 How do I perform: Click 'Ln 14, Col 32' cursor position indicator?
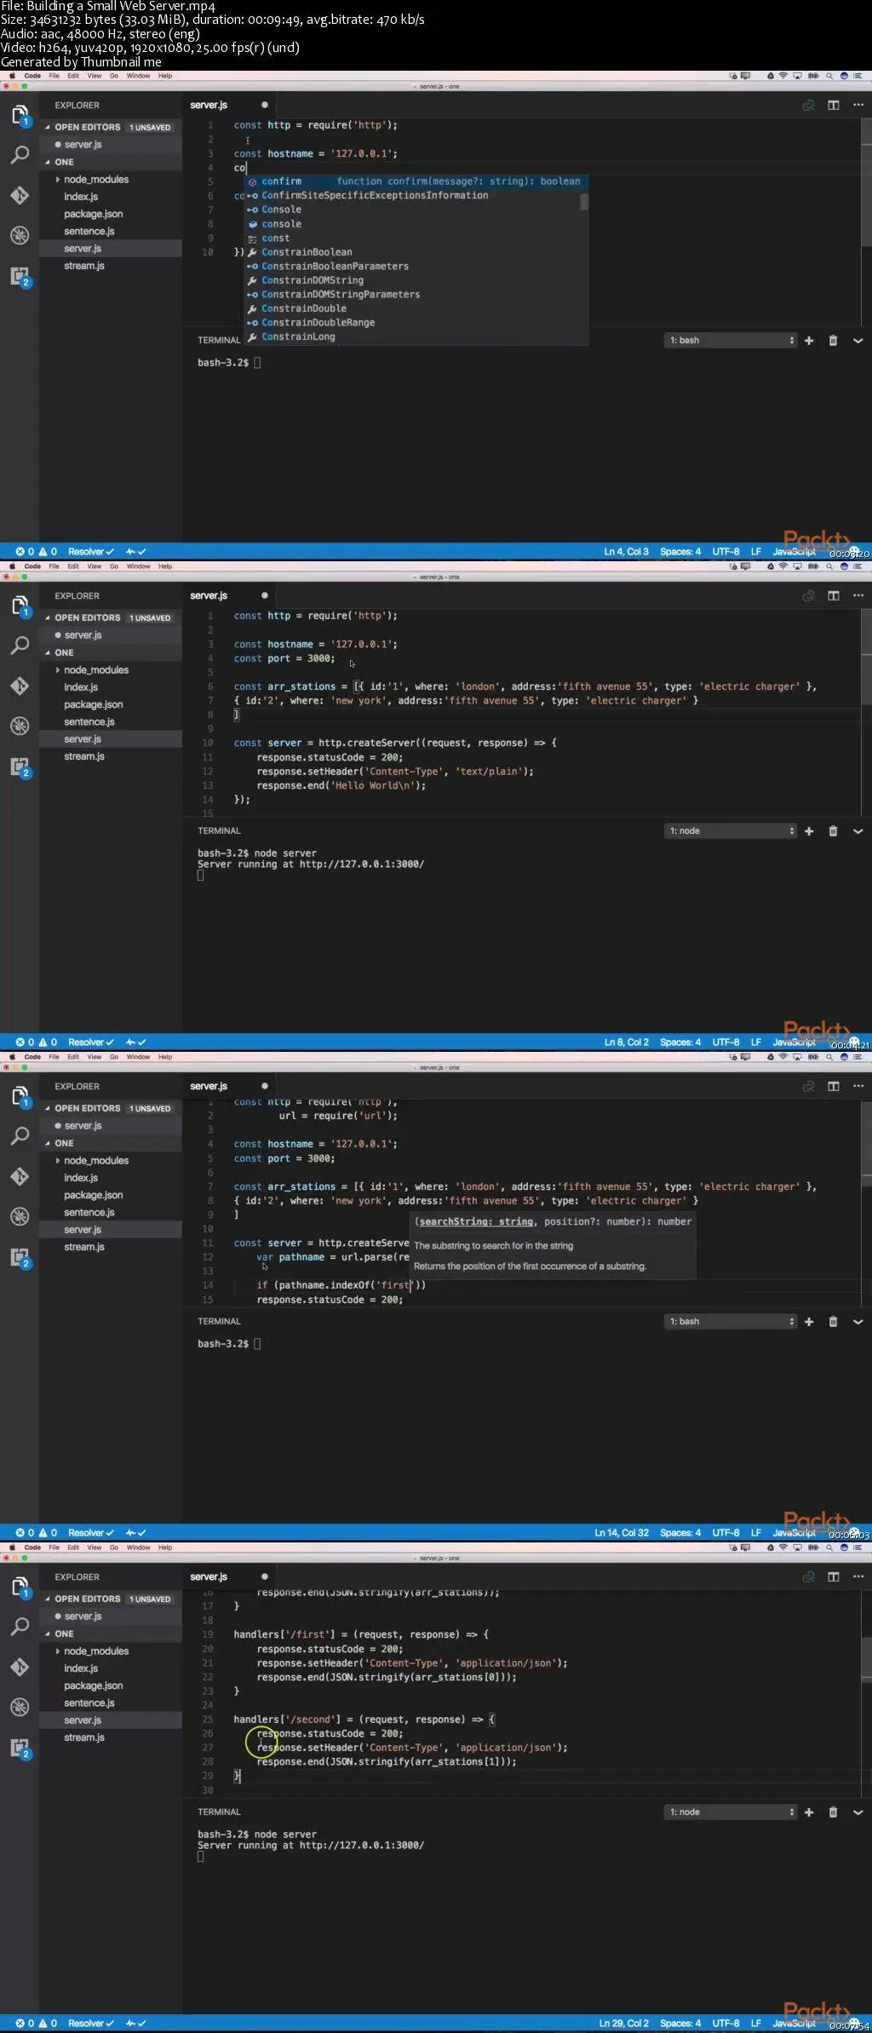point(622,1533)
